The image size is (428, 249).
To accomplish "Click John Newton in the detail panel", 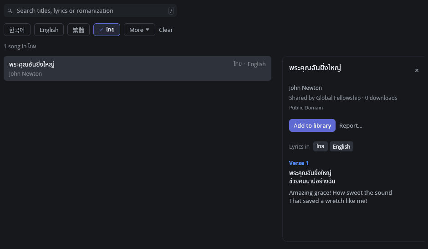I will pos(306,88).
